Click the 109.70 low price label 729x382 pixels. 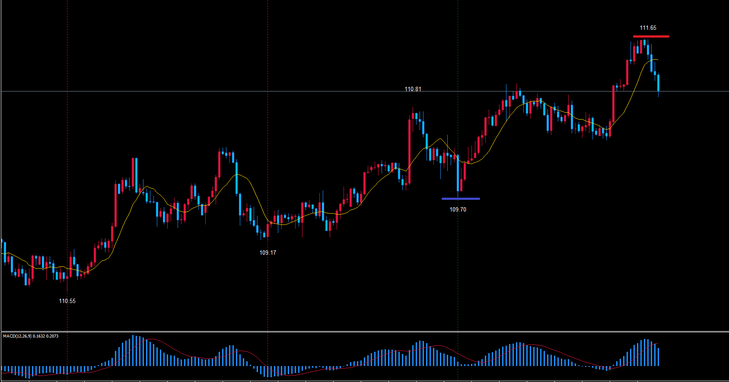coord(458,209)
